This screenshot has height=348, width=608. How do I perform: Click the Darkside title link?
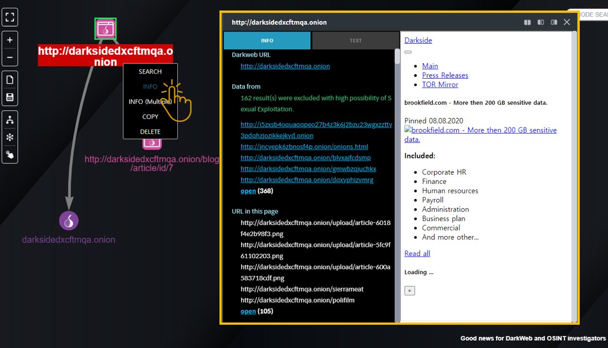pyautogui.click(x=418, y=40)
